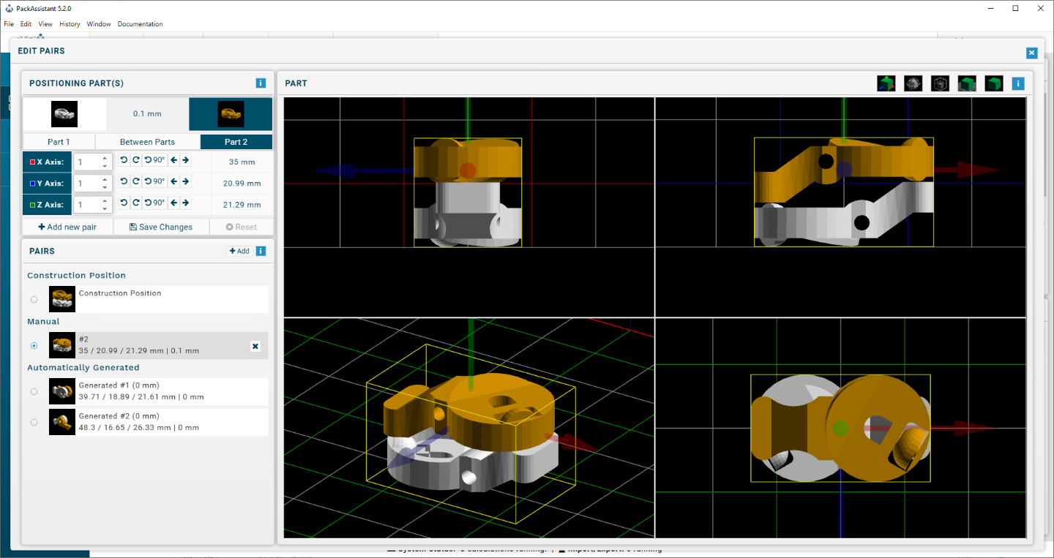Decrease the Y Axis step value
1054x558 pixels.
click(x=105, y=187)
